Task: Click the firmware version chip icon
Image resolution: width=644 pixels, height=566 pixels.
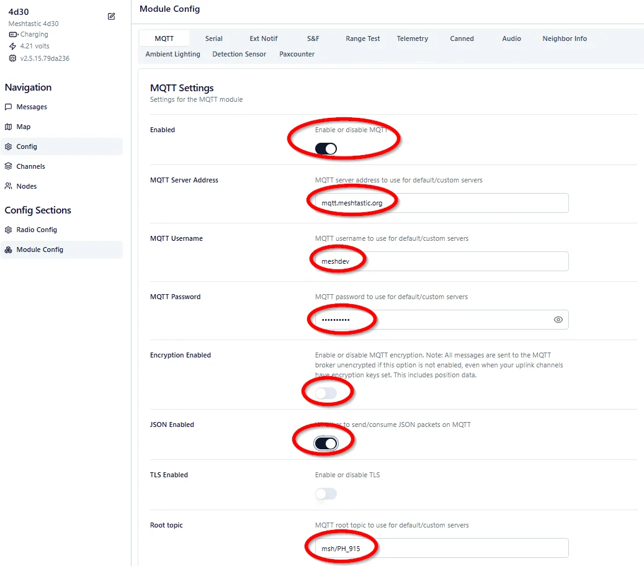Action: [x=13, y=58]
